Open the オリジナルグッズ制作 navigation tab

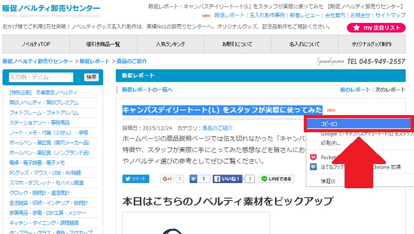pos(372,44)
